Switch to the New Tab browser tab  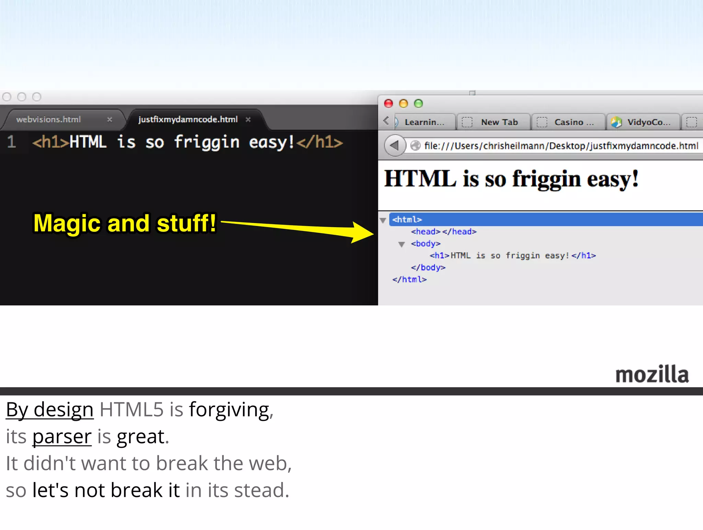(x=493, y=122)
